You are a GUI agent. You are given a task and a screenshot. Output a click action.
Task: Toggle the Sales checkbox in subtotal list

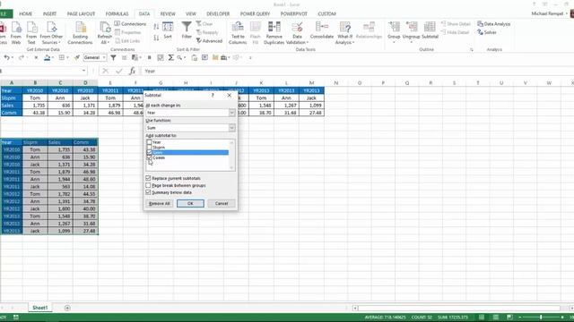pos(149,153)
